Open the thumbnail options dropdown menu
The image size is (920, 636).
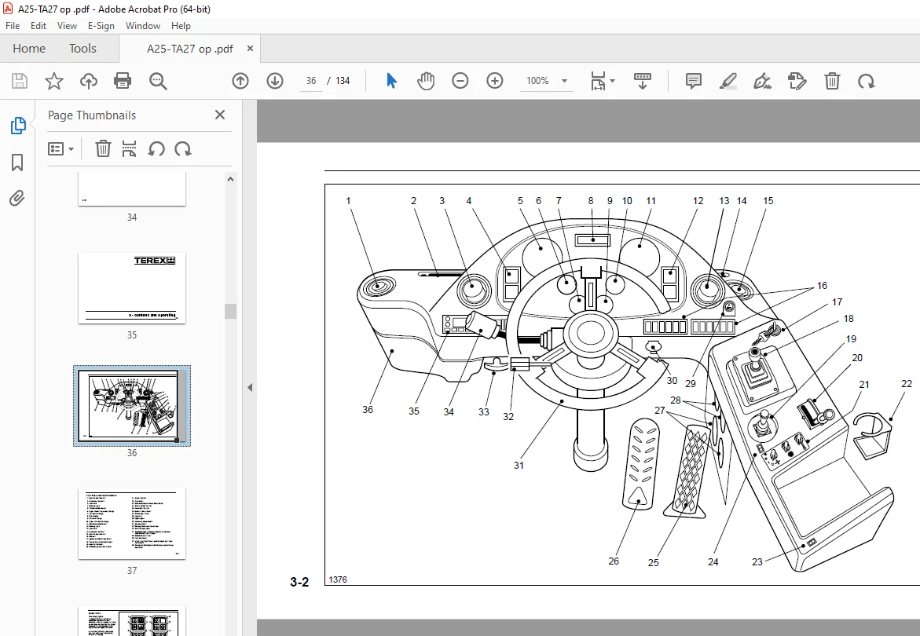click(60, 149)
